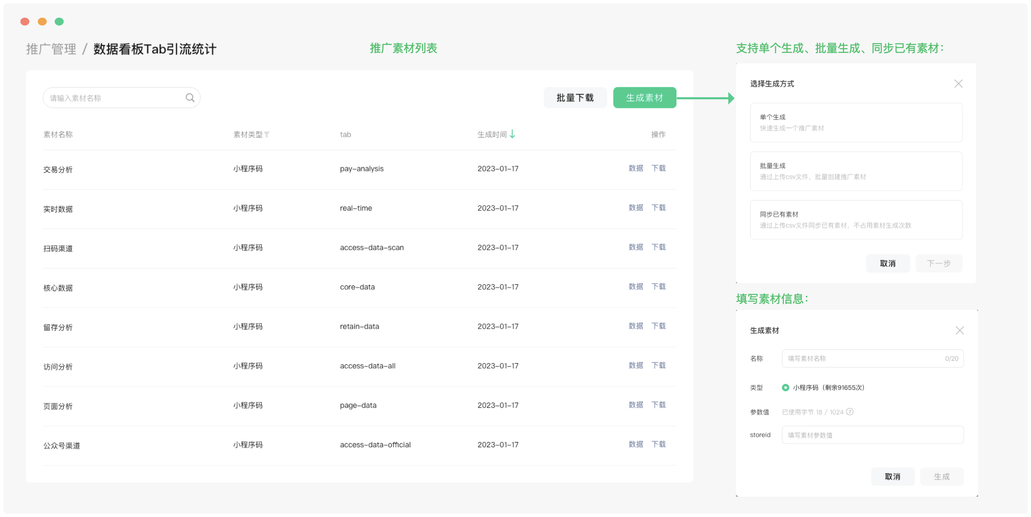
Task: Click 下载 link for 核心数据 row
Action: [658, 286]
